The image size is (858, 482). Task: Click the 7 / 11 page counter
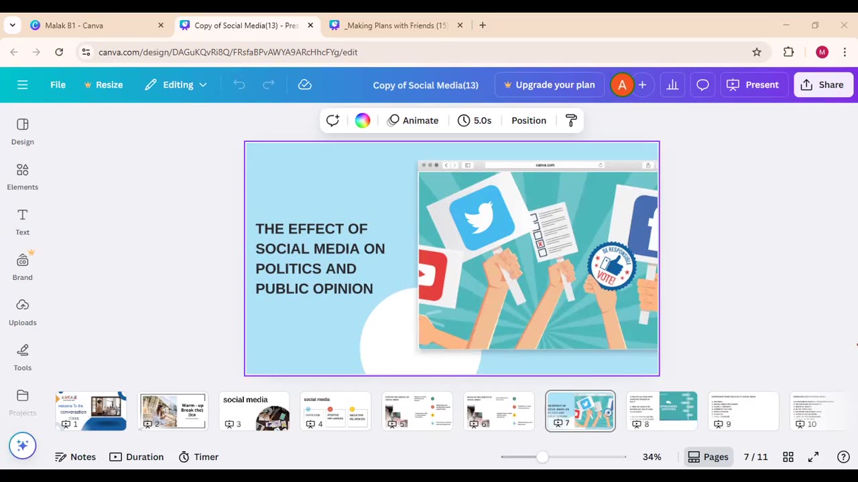(x=755, y=457)
